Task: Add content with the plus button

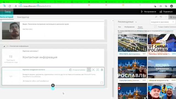Action: tap(53, 86)
